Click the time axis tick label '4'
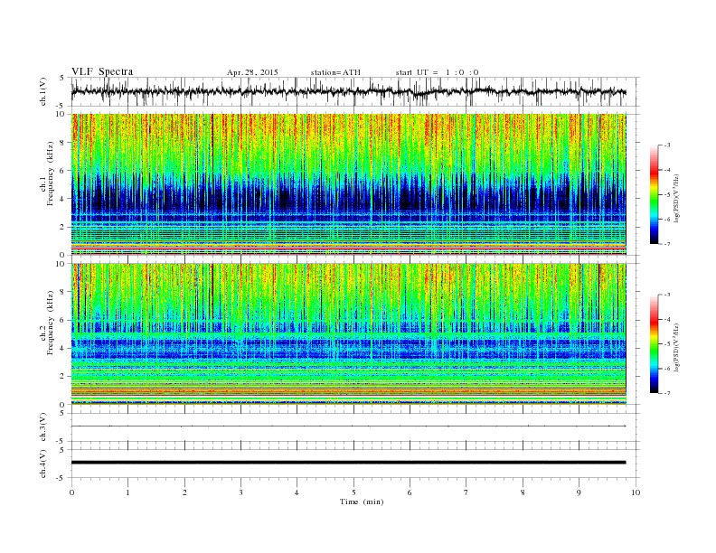The width and height of the screenshot is (716, 553). [297, 492]
